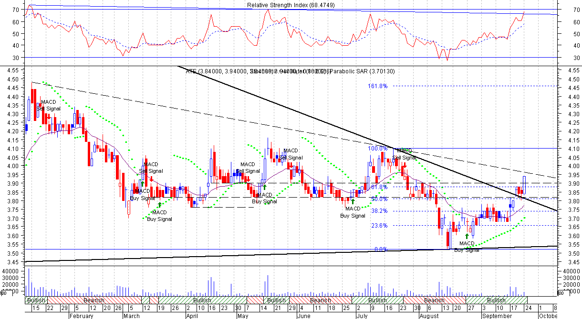The image size is (582, 319).
Task: Click the MACD Buy Signal label in August
Action: pos(467,247)
